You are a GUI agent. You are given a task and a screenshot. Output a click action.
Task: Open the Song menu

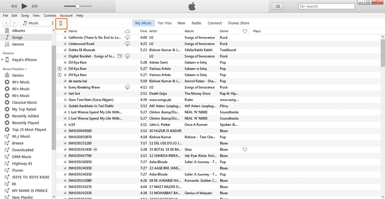pos(25,15)
